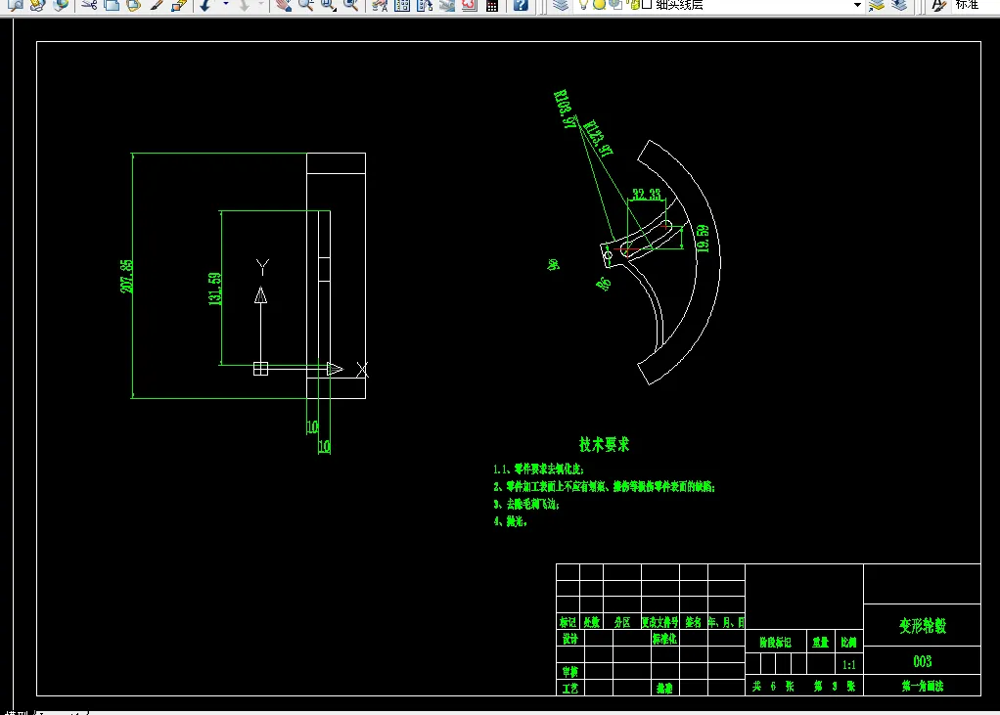1000x715 pixels.
Task: Click the 阶段标记 title block label
Action: click(776, 643)
